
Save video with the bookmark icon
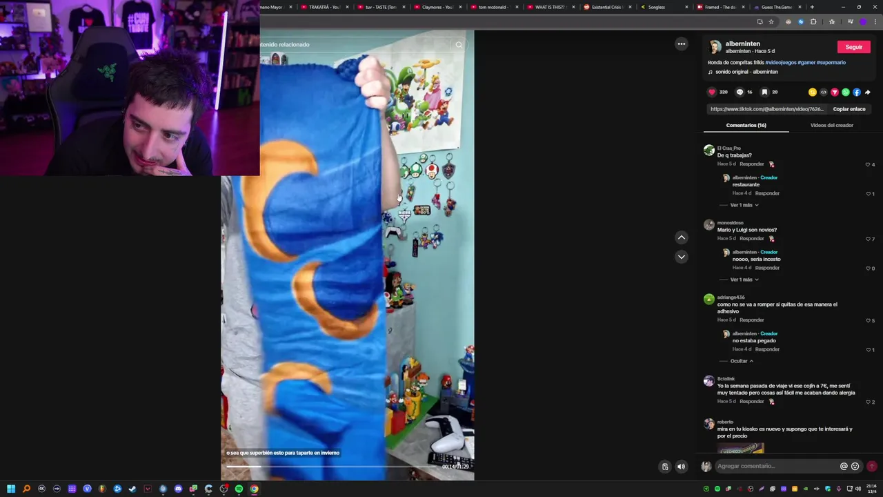[x=764, y=92]
